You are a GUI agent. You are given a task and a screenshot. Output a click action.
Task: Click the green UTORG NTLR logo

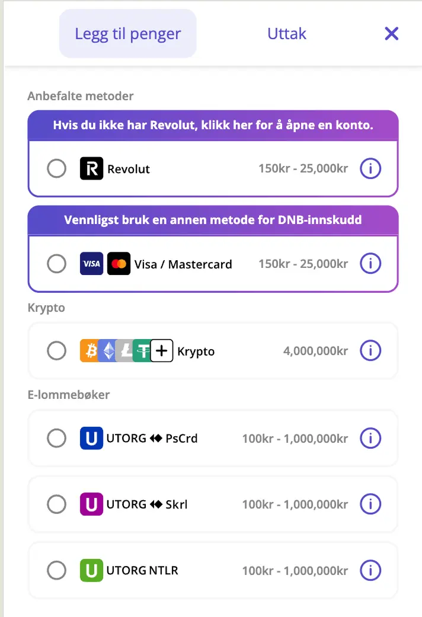click(x=90, y=570)
